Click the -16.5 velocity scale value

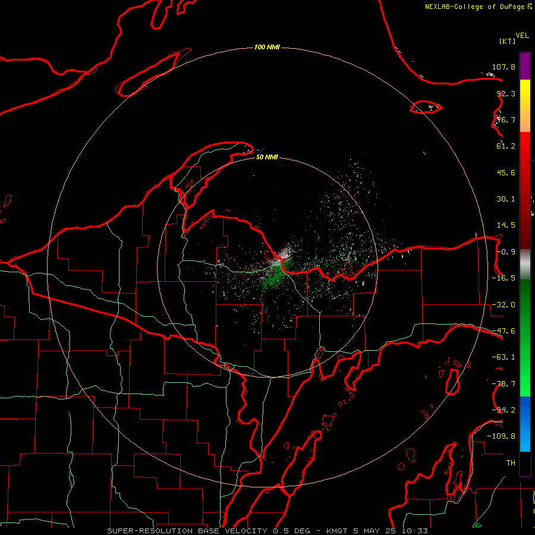point(503,278)
